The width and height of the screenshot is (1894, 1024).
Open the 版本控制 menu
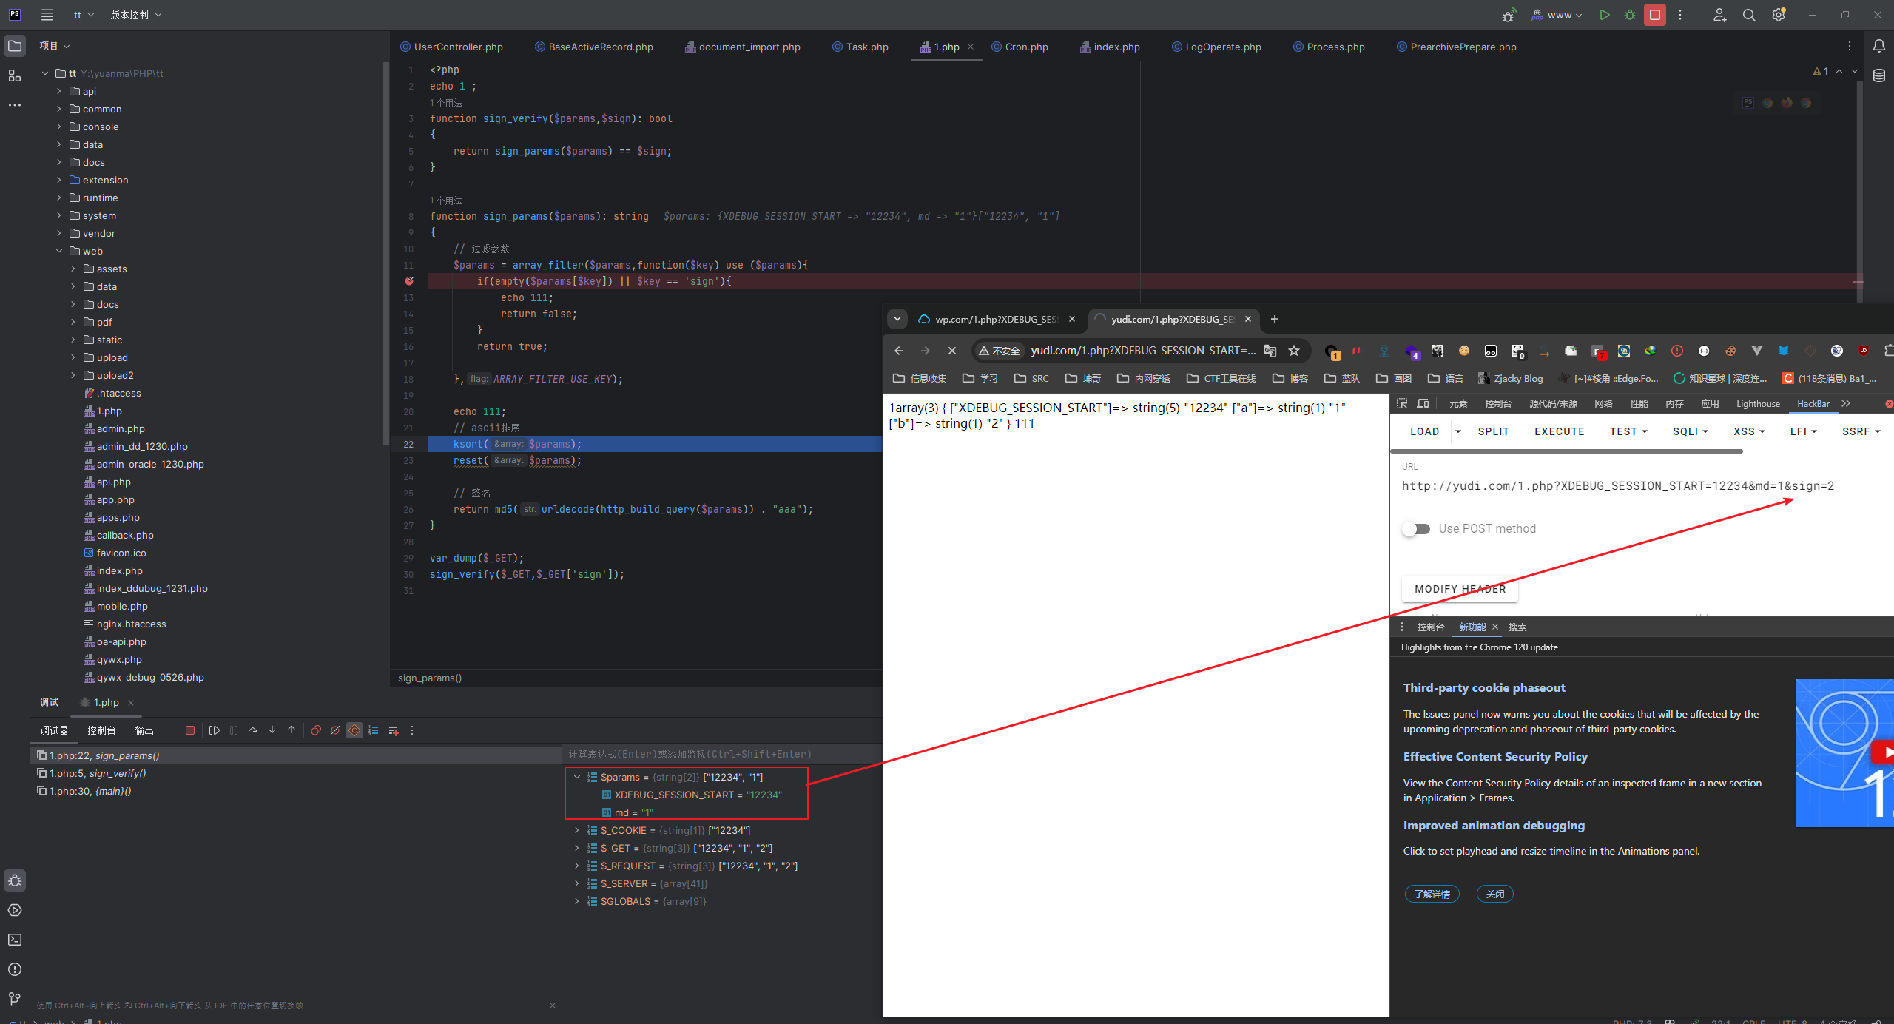tap(135, 15)
